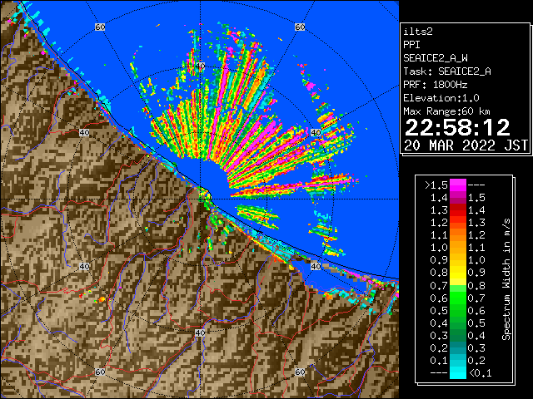Viewport: 533px width, 399px height.
Task: Click the SEAICE2_A_W product name
Action: tap(436, 58)
